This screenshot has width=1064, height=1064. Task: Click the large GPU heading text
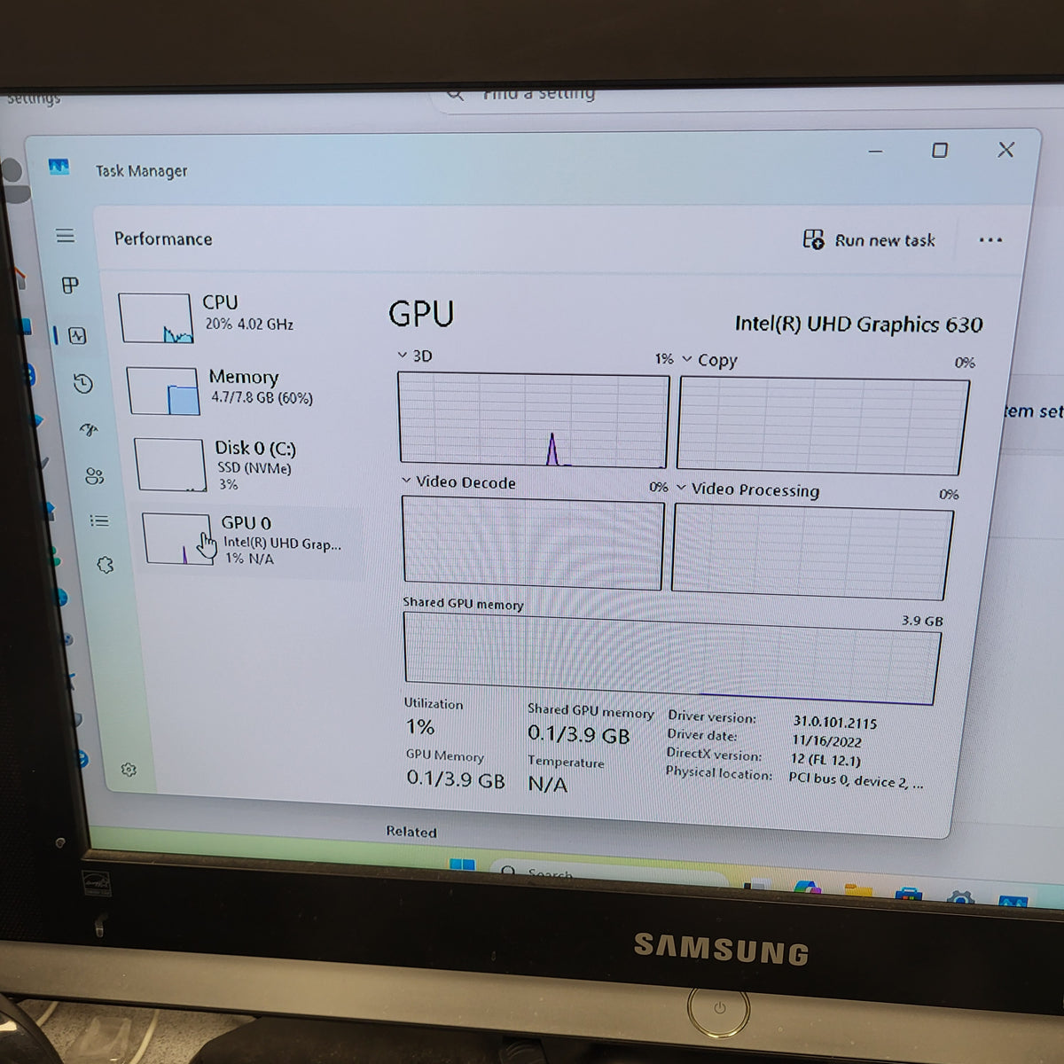(x=421, y=314)
